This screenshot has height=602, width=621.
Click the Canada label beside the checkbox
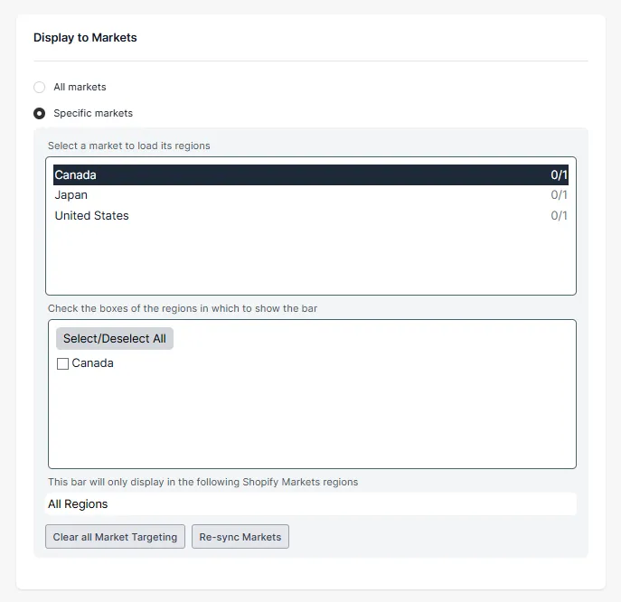pyautogui.click(x=93, y=363)
